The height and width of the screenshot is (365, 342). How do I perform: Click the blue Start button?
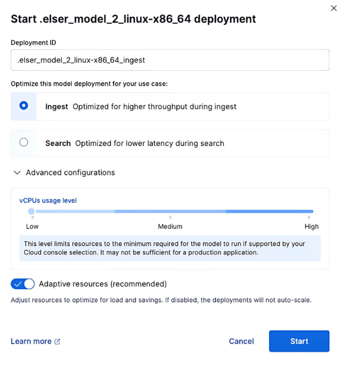click(299, 341)
